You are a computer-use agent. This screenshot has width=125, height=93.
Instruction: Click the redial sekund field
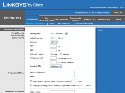pos(82,85)
